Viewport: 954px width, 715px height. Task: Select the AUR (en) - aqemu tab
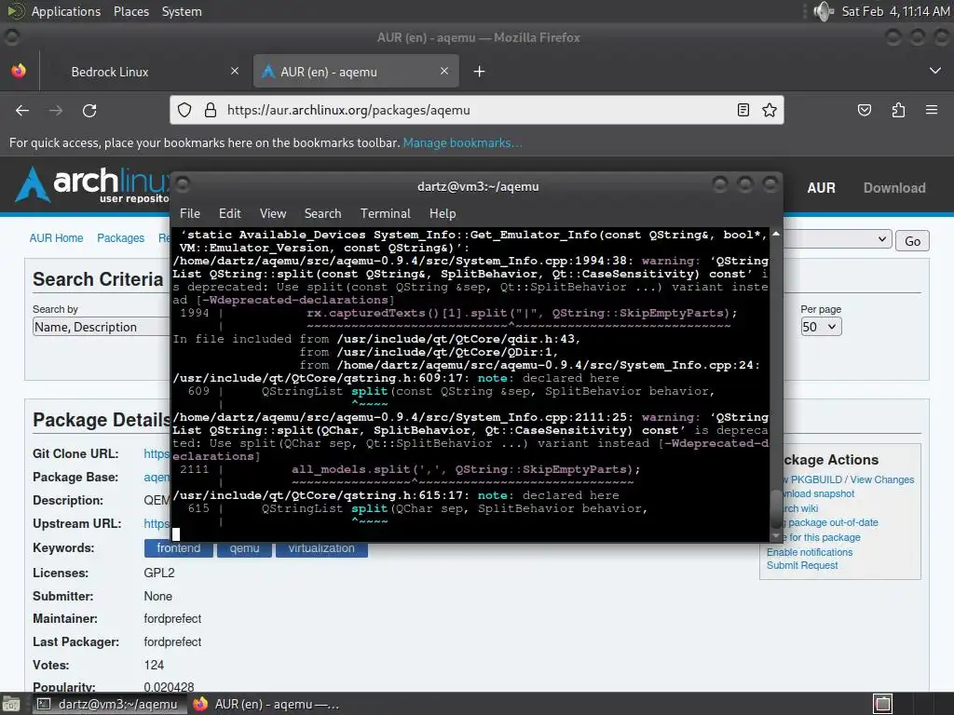356,72
